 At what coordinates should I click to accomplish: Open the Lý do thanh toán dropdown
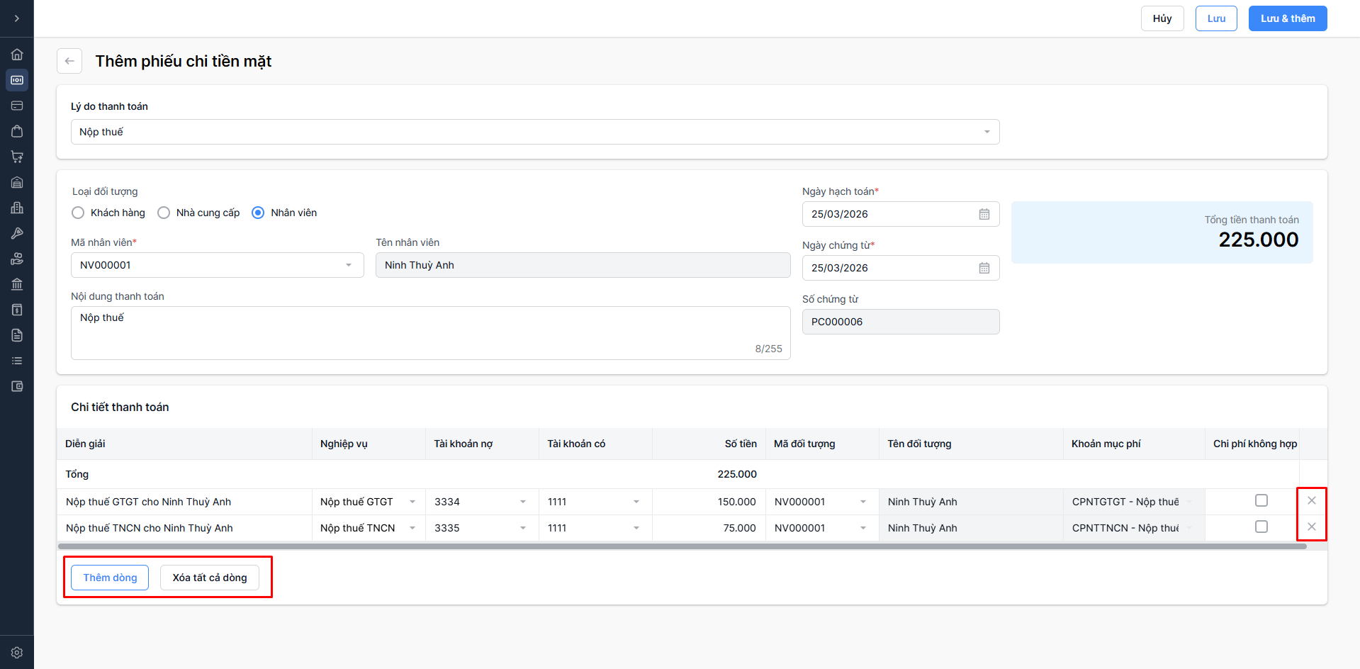(x=535, y=132)
